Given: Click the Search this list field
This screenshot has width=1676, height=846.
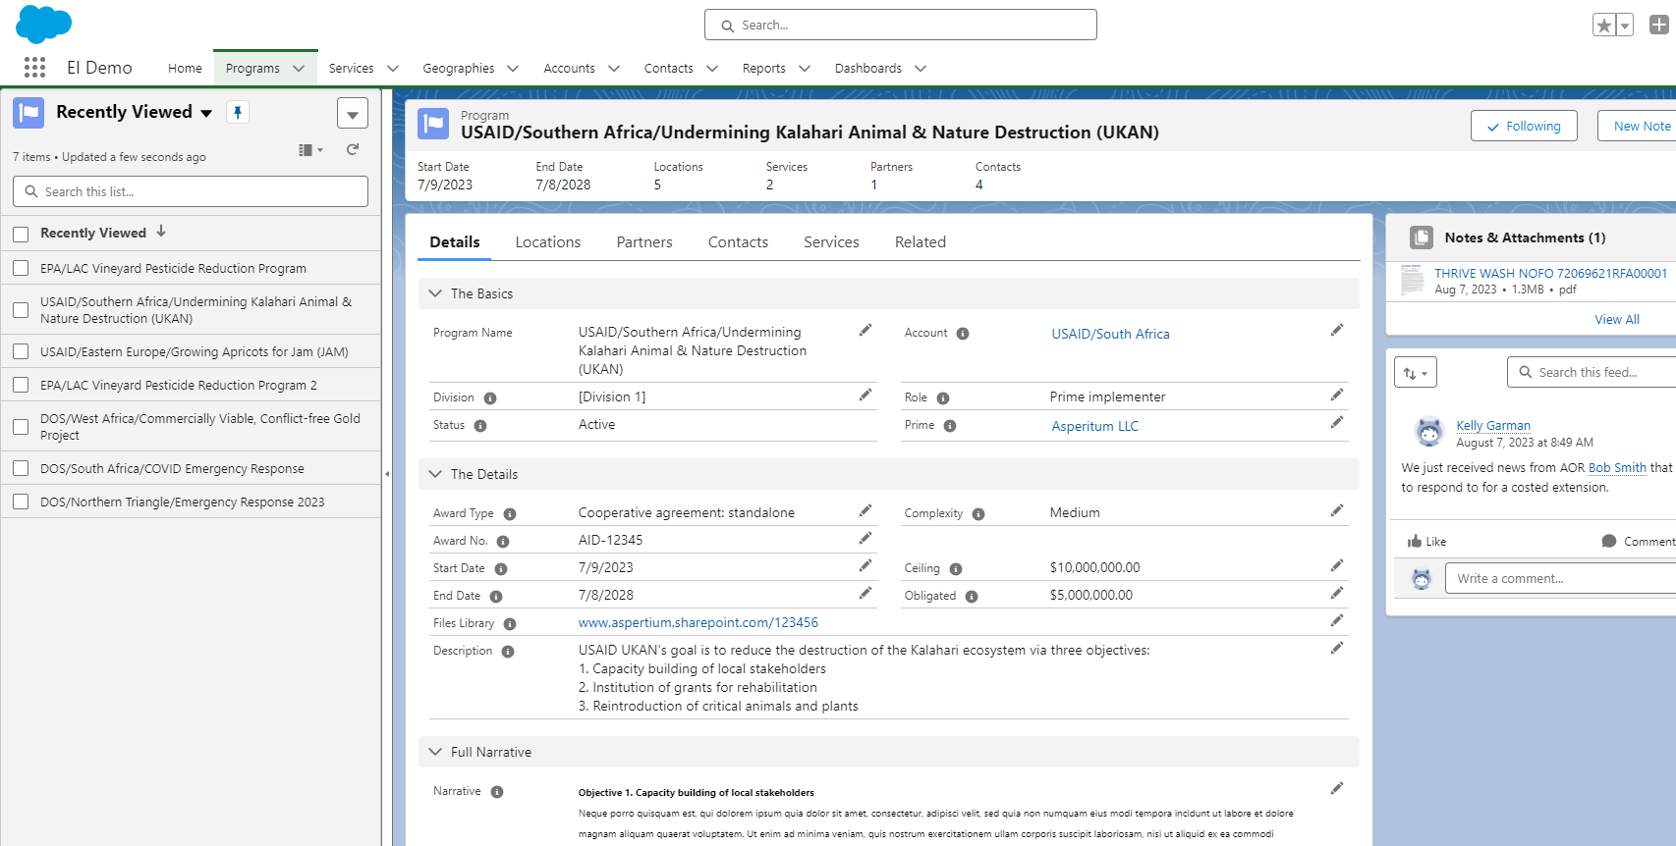Looking at the screenshot, I should point(191,191).
